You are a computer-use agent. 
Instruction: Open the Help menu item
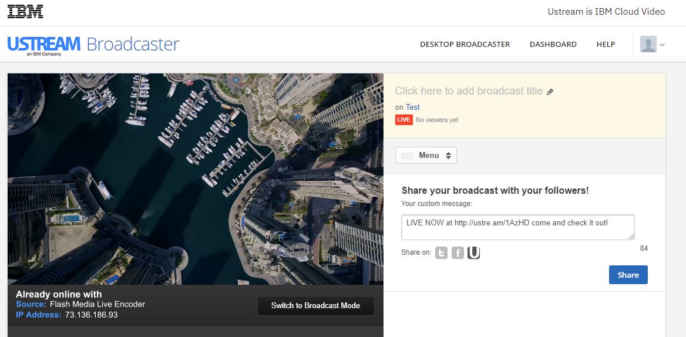[606, 44]
